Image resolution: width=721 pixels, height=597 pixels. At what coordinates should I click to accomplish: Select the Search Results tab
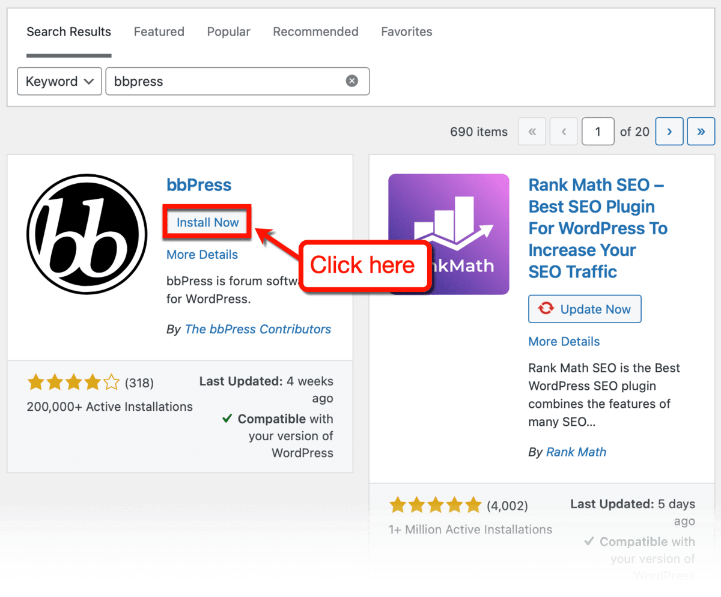coord(68,32)
